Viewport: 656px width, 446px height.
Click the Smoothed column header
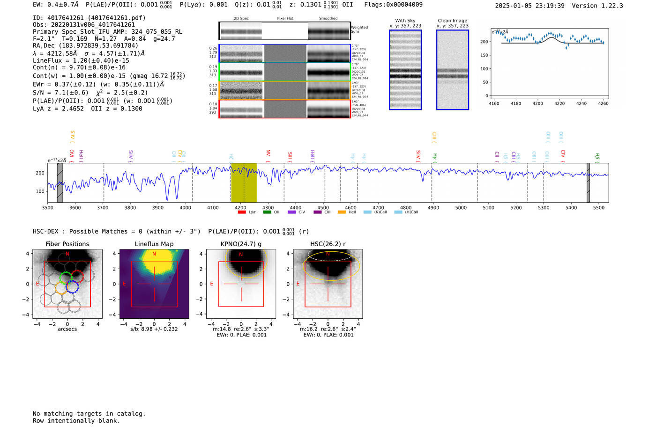point(328,19)
